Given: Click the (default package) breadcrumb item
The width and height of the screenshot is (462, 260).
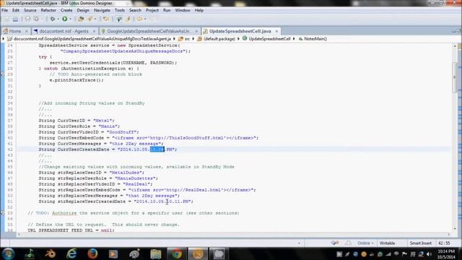Looking at the screenshot, I should 217,38.
